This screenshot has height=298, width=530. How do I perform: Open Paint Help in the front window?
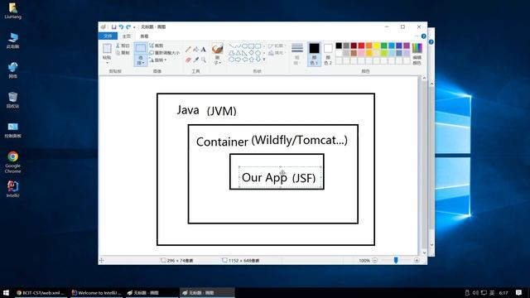point(423,36)
